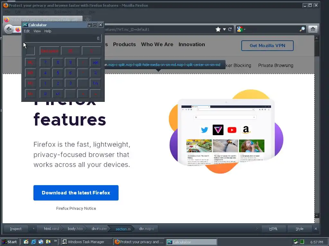Click the MS memory key in Calculator
This screenshot has height=246, width=329.
[x=30, y=83]
